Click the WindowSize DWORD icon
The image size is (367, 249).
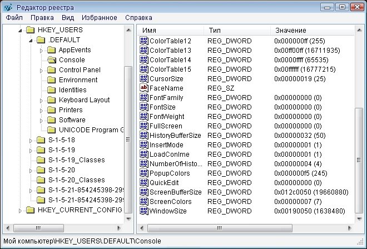[x=144, y=211]
